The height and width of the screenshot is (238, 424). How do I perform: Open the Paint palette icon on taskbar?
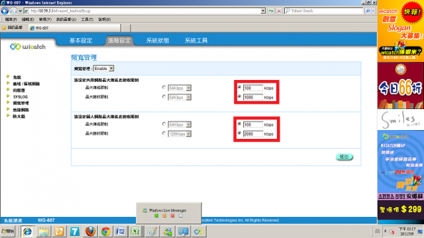click(x=152, y=231)
